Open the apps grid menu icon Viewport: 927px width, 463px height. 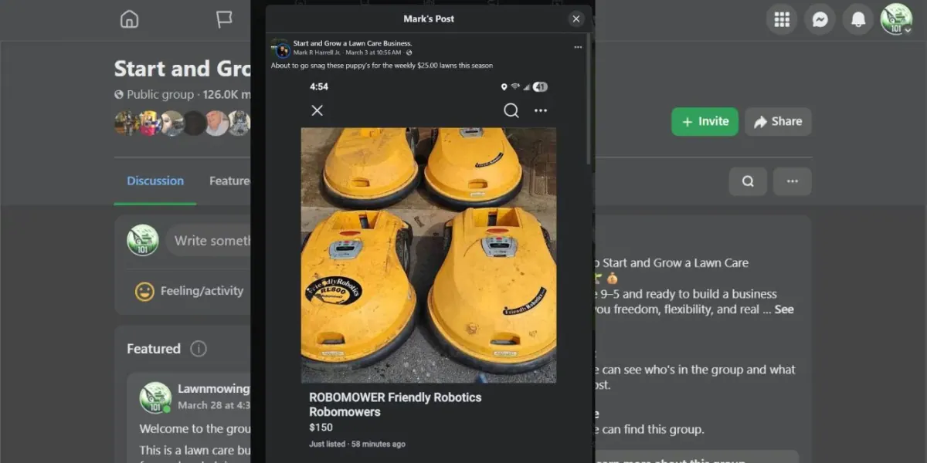click(782, 19)
